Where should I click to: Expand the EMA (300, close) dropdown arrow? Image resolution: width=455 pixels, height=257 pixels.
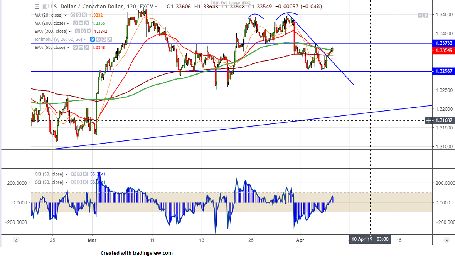tap(70, 31)
